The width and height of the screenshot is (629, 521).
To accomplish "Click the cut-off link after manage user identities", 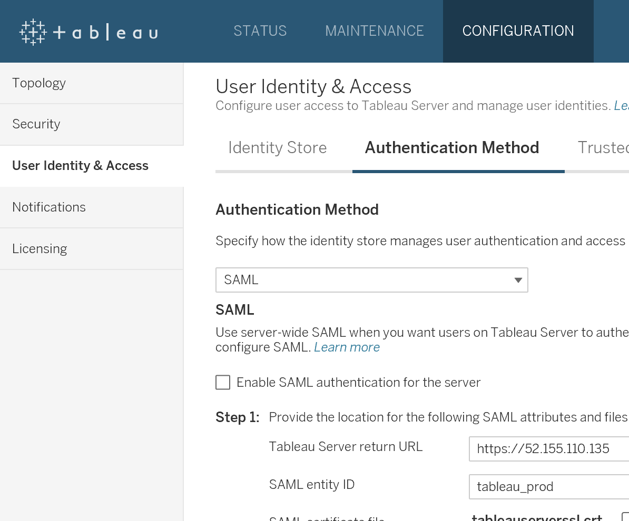I will [621, 105].
